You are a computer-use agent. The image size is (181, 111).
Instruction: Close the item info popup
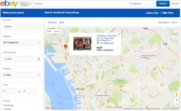pyautogui.click(x=119, y=34)
